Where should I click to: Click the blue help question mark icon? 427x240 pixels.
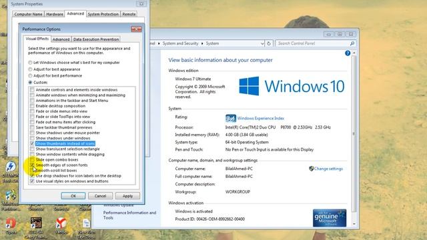point(348,53)
